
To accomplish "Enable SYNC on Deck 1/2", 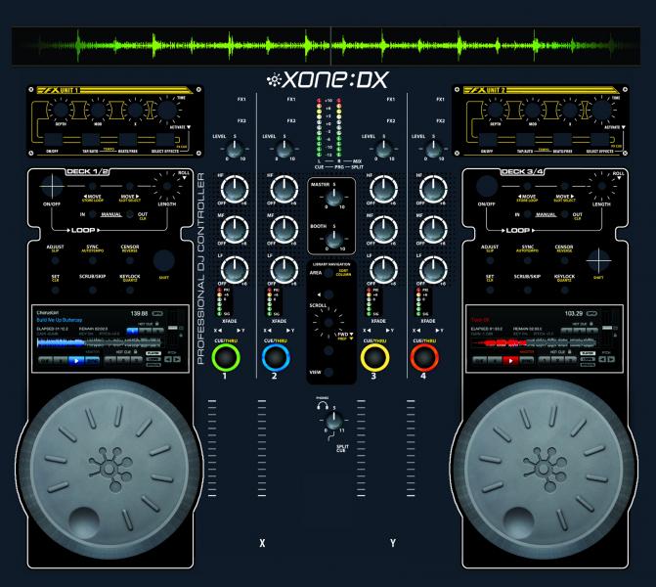I will coord(93,260).
